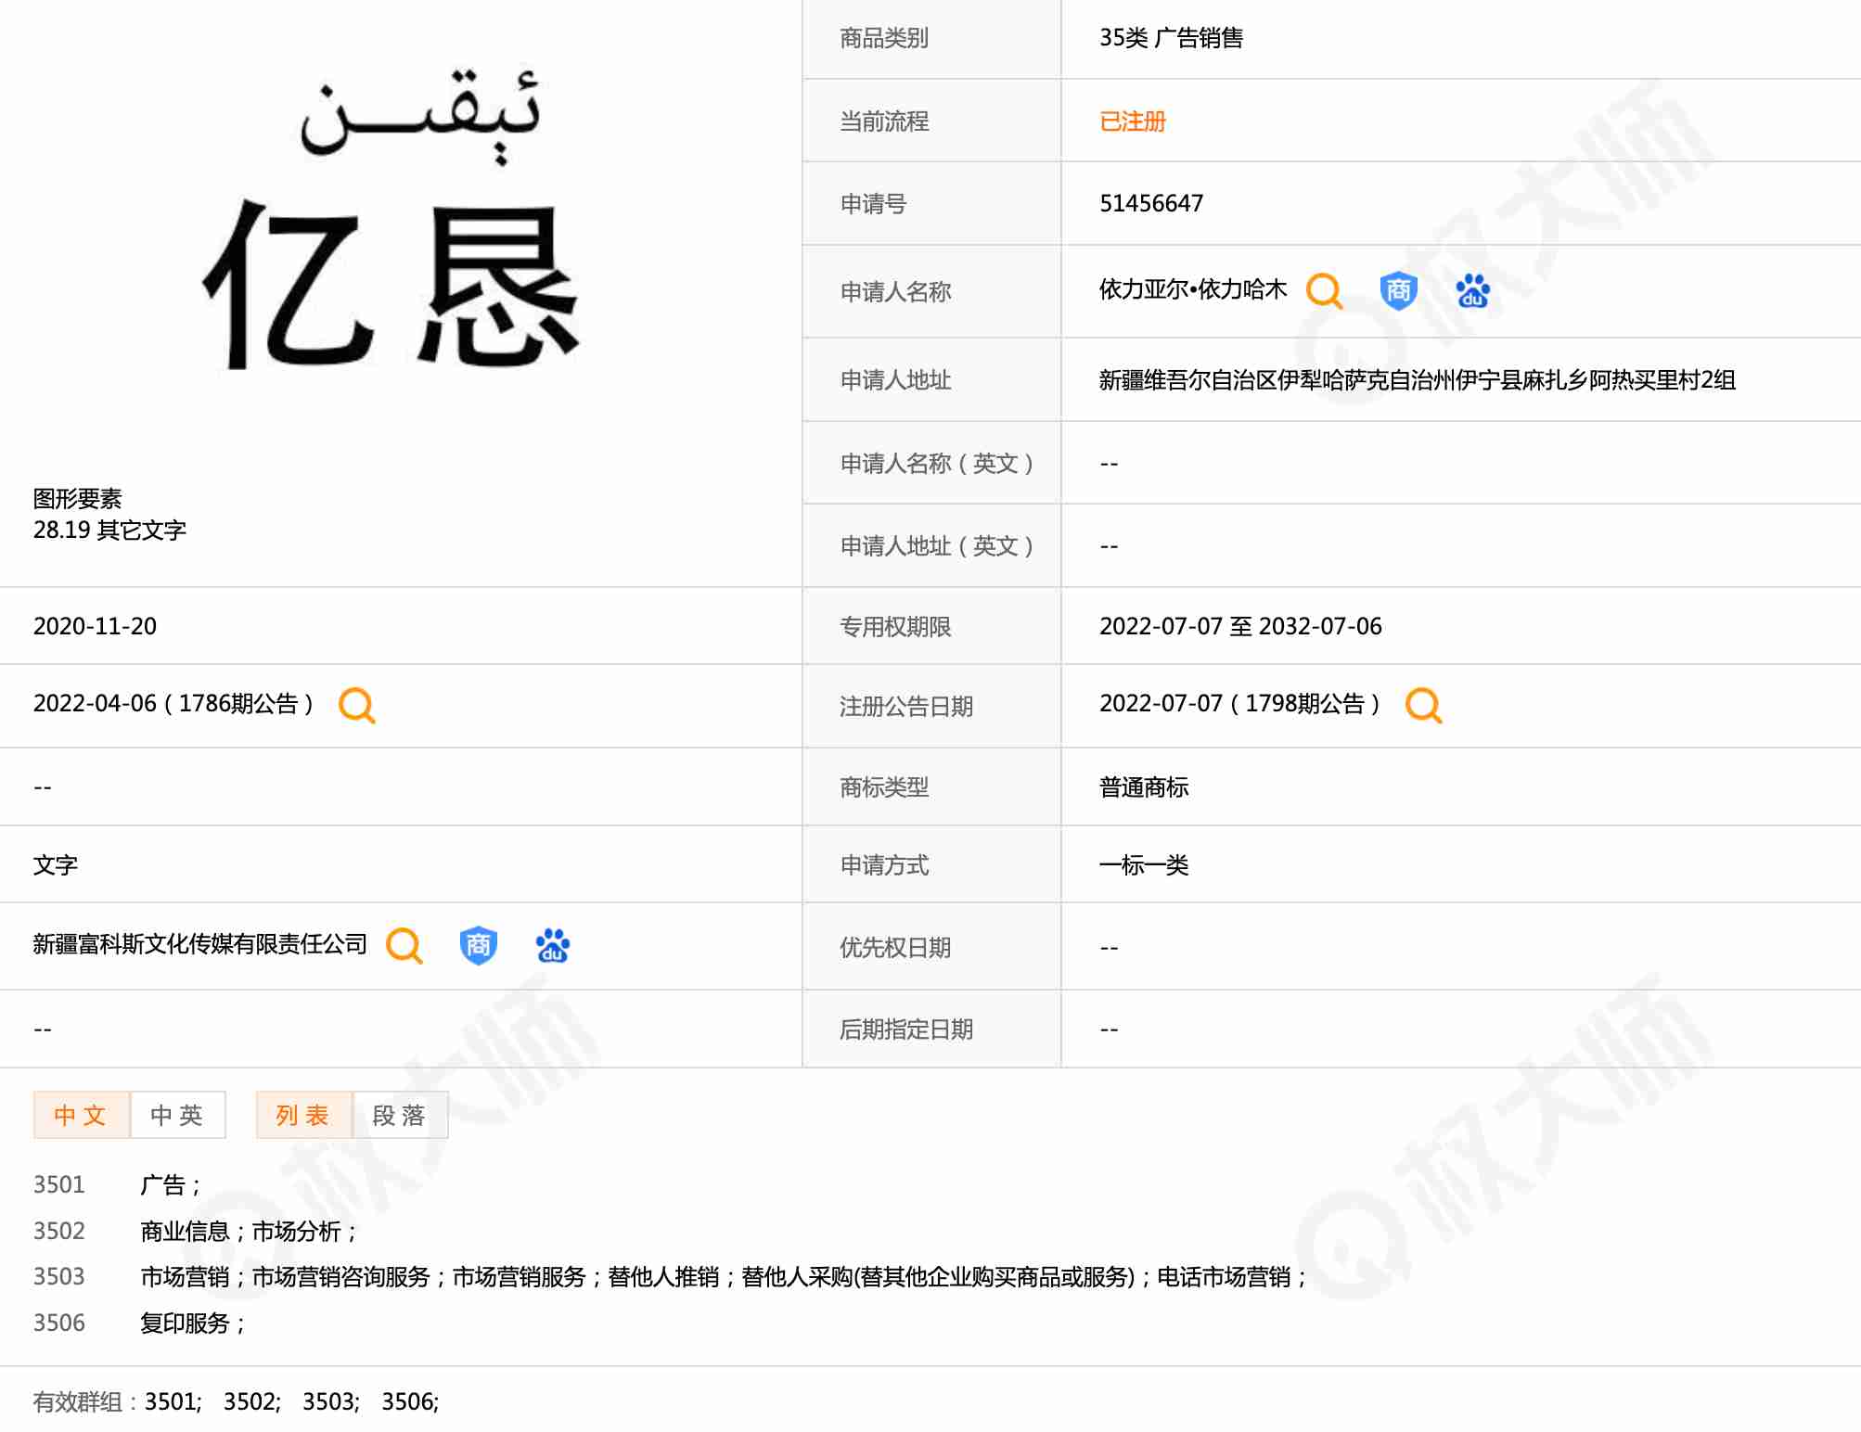Switch to the 中文 language tab

tap(82, 1115)
